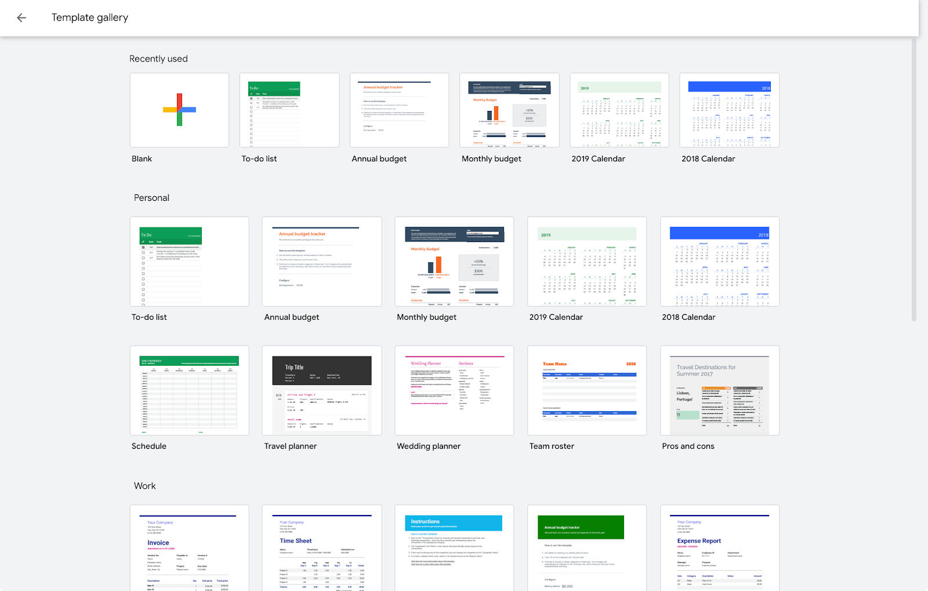The image size is (928, 591).
Task: Choose the Team roster template thumbnail
Action: (587, 390)
